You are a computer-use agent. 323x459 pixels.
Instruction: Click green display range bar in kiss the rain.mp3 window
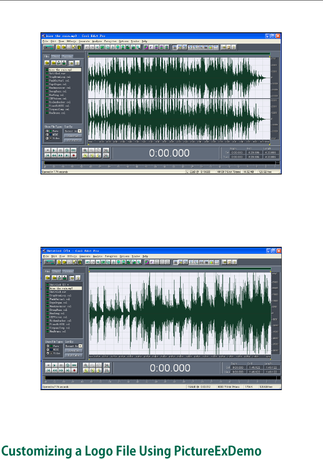tap(179, 54)
